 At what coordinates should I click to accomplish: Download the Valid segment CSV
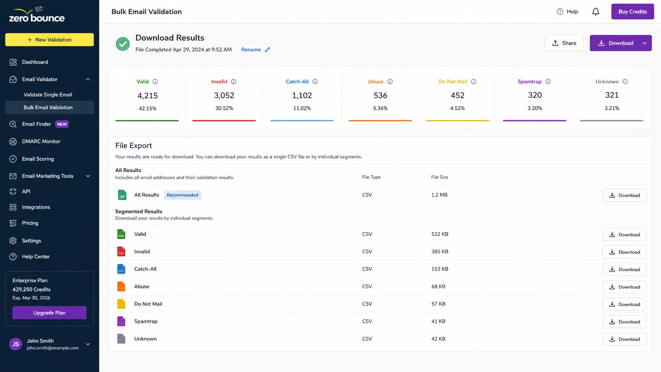pos(624,234)
